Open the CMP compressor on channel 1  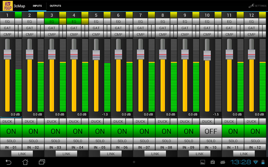pyautogui.click(x=7, y=34)
